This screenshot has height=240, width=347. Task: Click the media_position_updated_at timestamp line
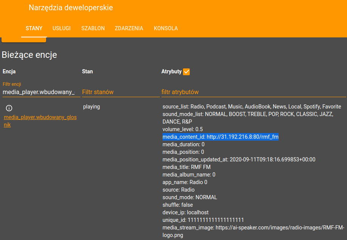239,159
